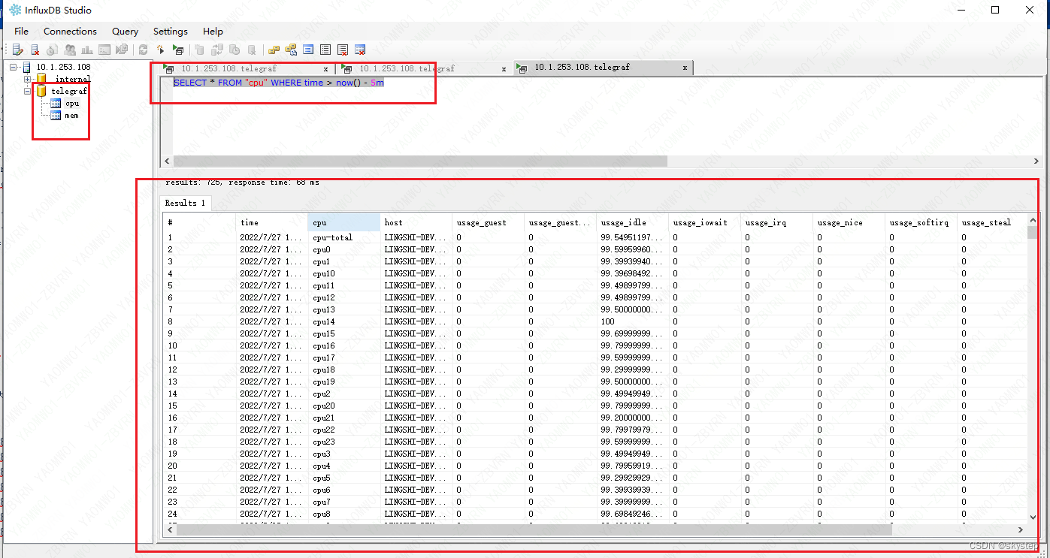The width and height of the screenshot is (1050, 558).
Task: Click the time column header
Action: tap(271, 222)
